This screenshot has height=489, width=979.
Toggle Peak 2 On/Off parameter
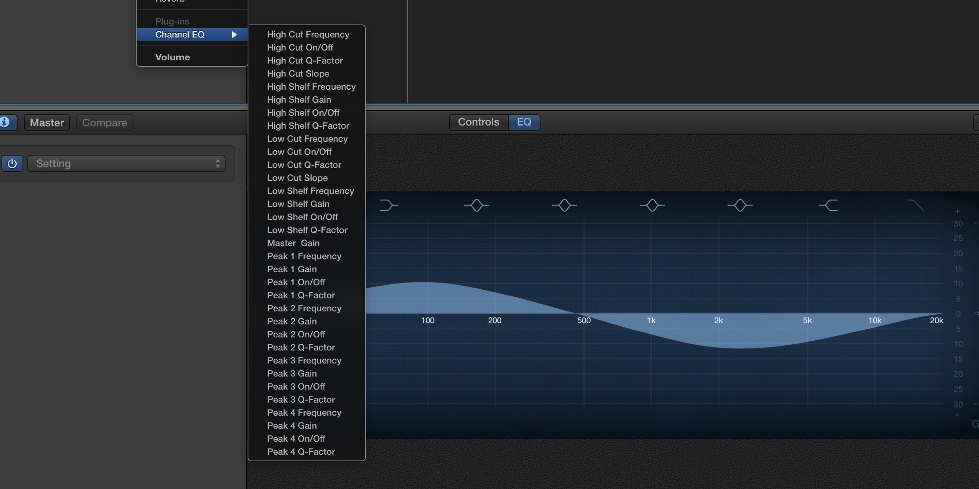pyautogui.click(x=296, y=334)
